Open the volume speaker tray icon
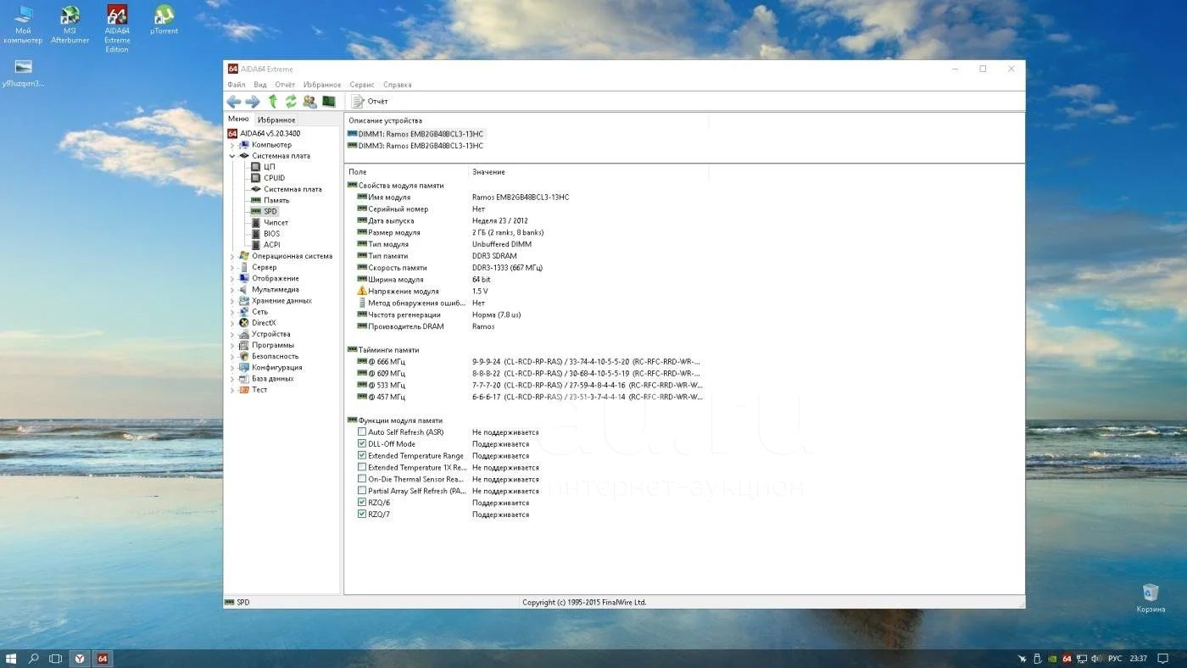 (1098, 659)
